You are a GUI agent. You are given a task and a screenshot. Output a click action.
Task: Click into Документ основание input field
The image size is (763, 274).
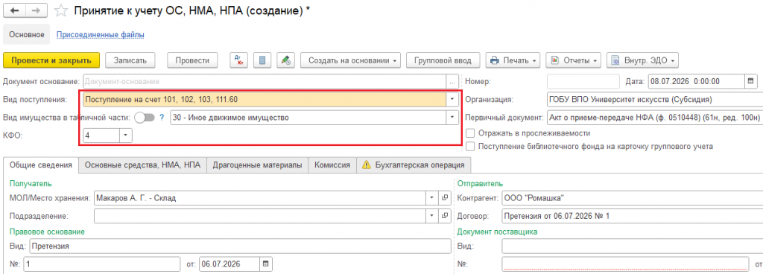[265, 82]
